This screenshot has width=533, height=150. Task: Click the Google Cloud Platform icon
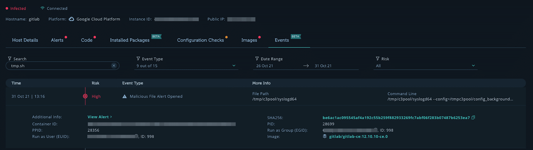[x=71, y=19]
